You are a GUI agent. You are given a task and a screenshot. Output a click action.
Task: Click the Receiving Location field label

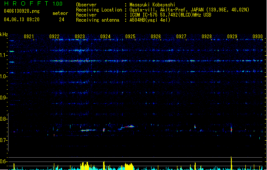pyautogui.click(x=99, y=10)
